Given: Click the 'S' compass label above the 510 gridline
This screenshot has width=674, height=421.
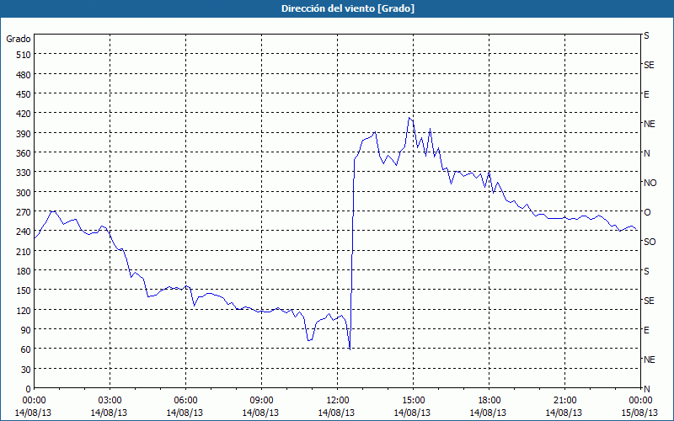Looking at the screenshot, I should coord(646,35).
